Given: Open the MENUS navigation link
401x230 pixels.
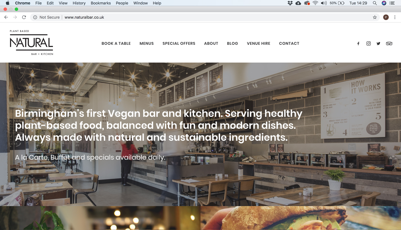Looking at the screenshot, I should coord(147,43).
